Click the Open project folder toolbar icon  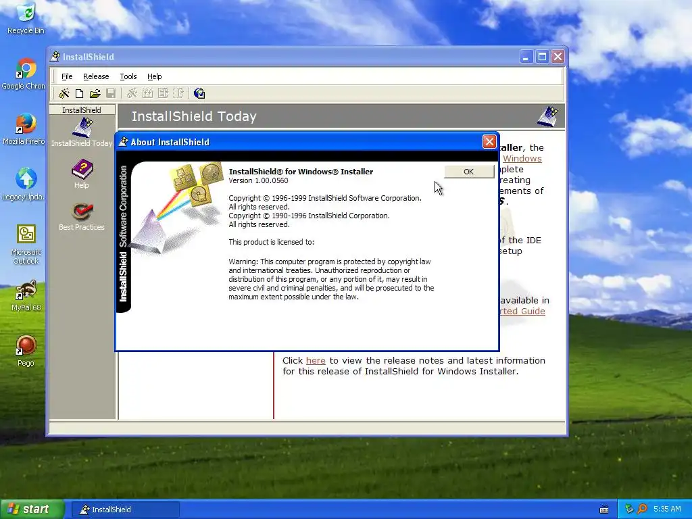coord(95,93)
